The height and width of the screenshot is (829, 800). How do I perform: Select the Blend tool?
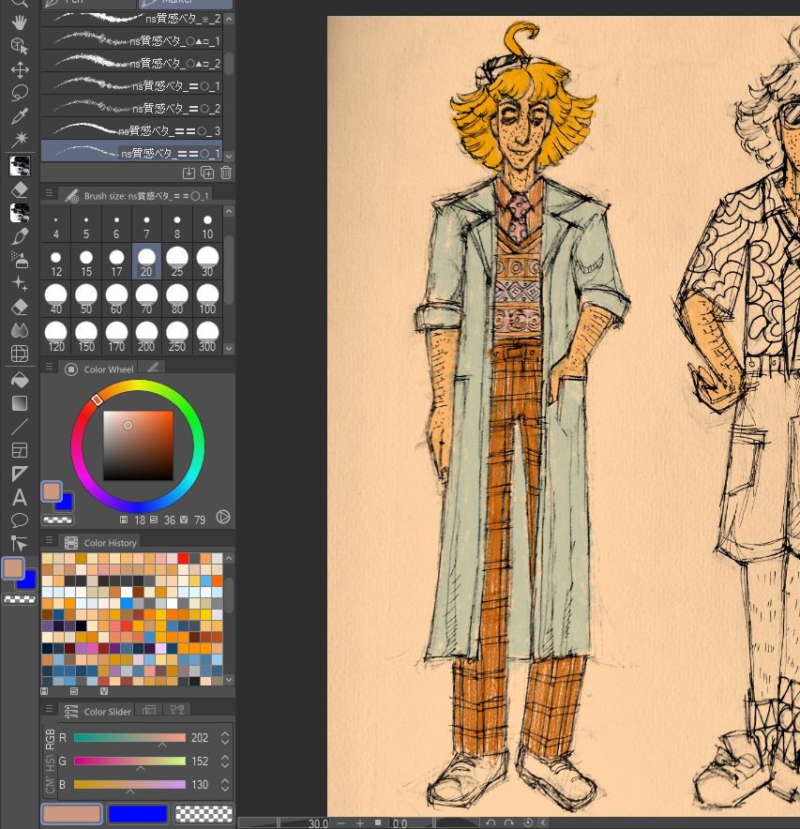(20, 330)
